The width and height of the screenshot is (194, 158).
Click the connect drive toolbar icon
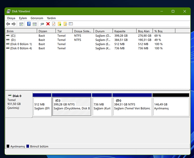(42, 24)
